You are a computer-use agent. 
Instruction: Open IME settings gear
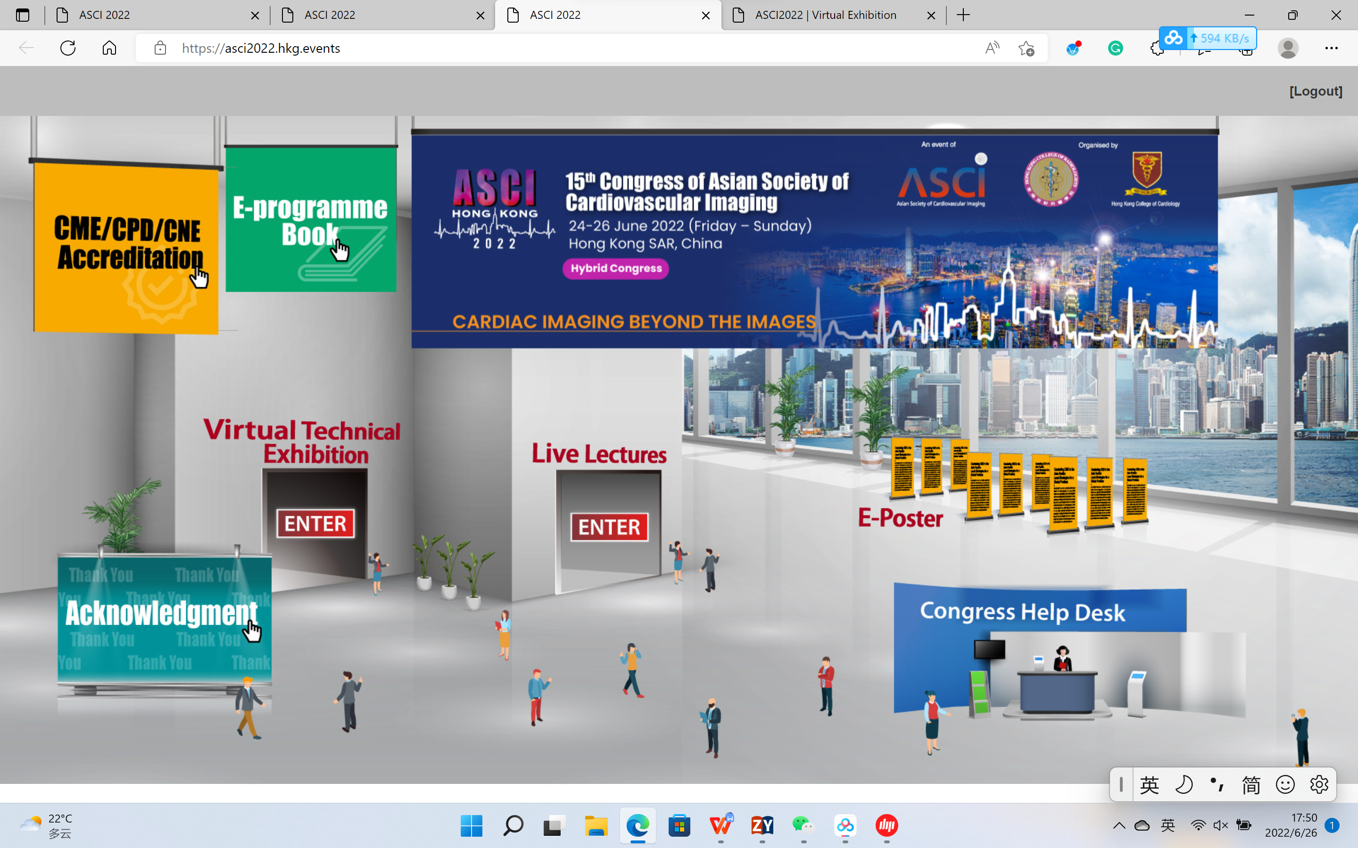[x=1319, y=784]
